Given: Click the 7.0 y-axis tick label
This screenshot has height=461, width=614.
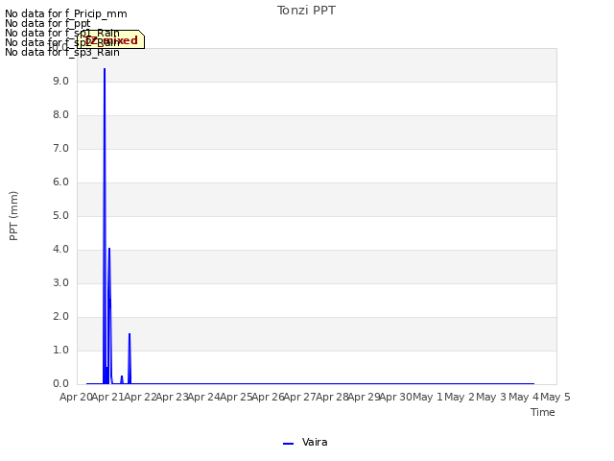Looking at the screenshot, I should coord(60,148).
